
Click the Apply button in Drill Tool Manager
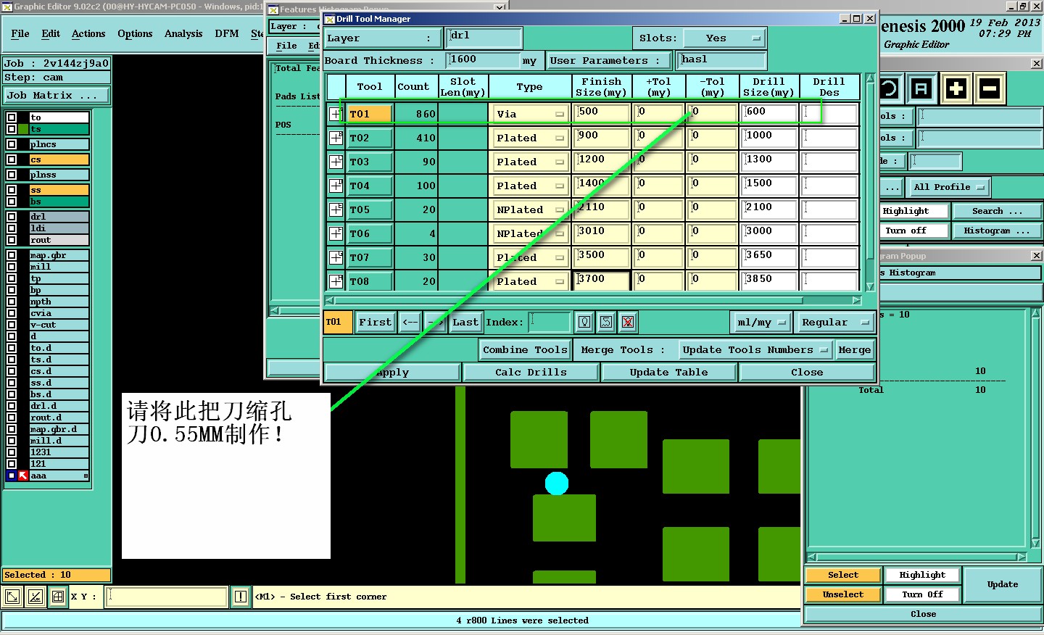tap(392, 372)
